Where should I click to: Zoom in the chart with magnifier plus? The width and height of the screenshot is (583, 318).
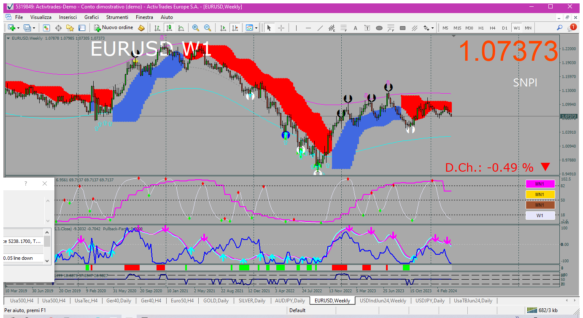click(196, 28)
